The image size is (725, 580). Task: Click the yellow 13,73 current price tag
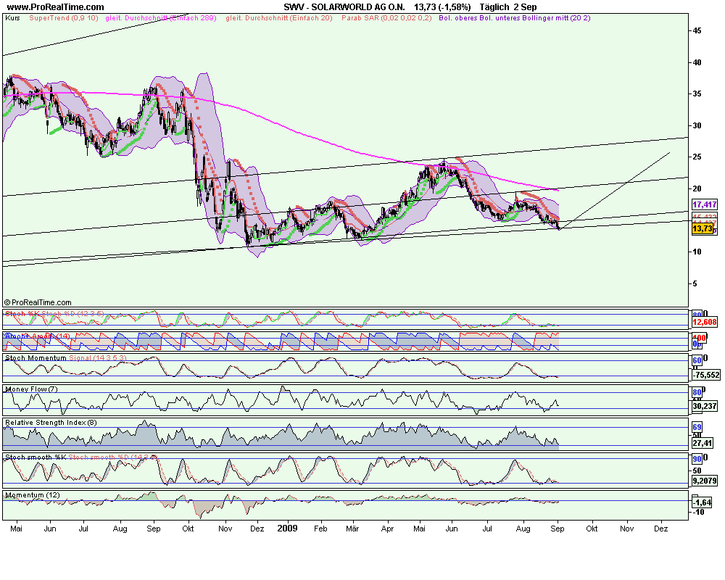(x=703, y=228)
